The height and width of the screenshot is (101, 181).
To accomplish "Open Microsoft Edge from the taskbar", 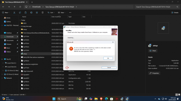I will [106, 99].
